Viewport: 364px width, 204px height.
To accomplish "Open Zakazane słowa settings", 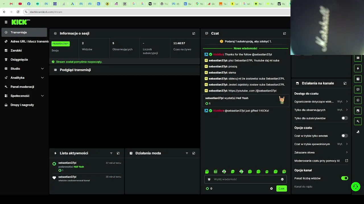I will 321,152.
